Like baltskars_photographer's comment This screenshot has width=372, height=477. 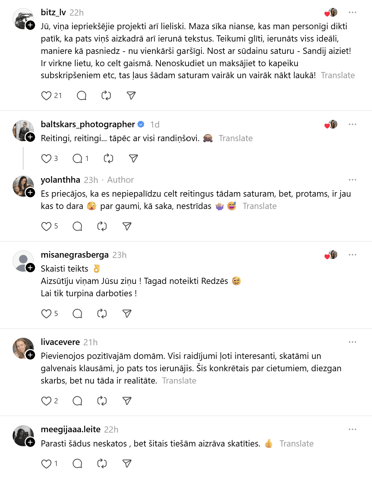[x=46, y=159]
